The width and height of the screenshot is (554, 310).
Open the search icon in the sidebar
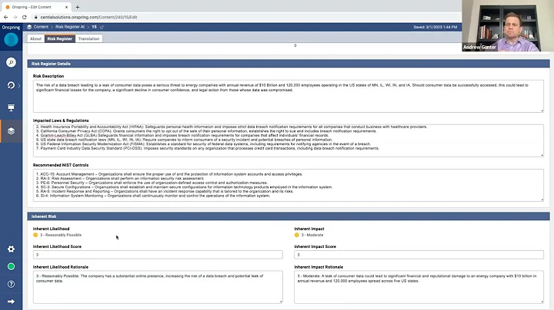[11, 62]
